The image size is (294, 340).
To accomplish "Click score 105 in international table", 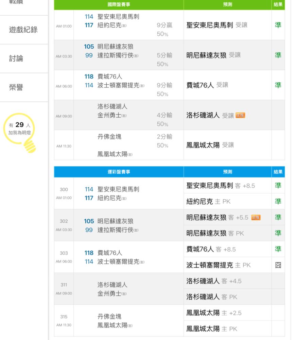I will (89, 47).
